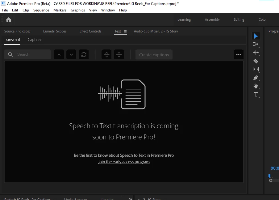This screenshot has width=279, height=200.
Task: Open the Help menu
Action: coord(123,10)
